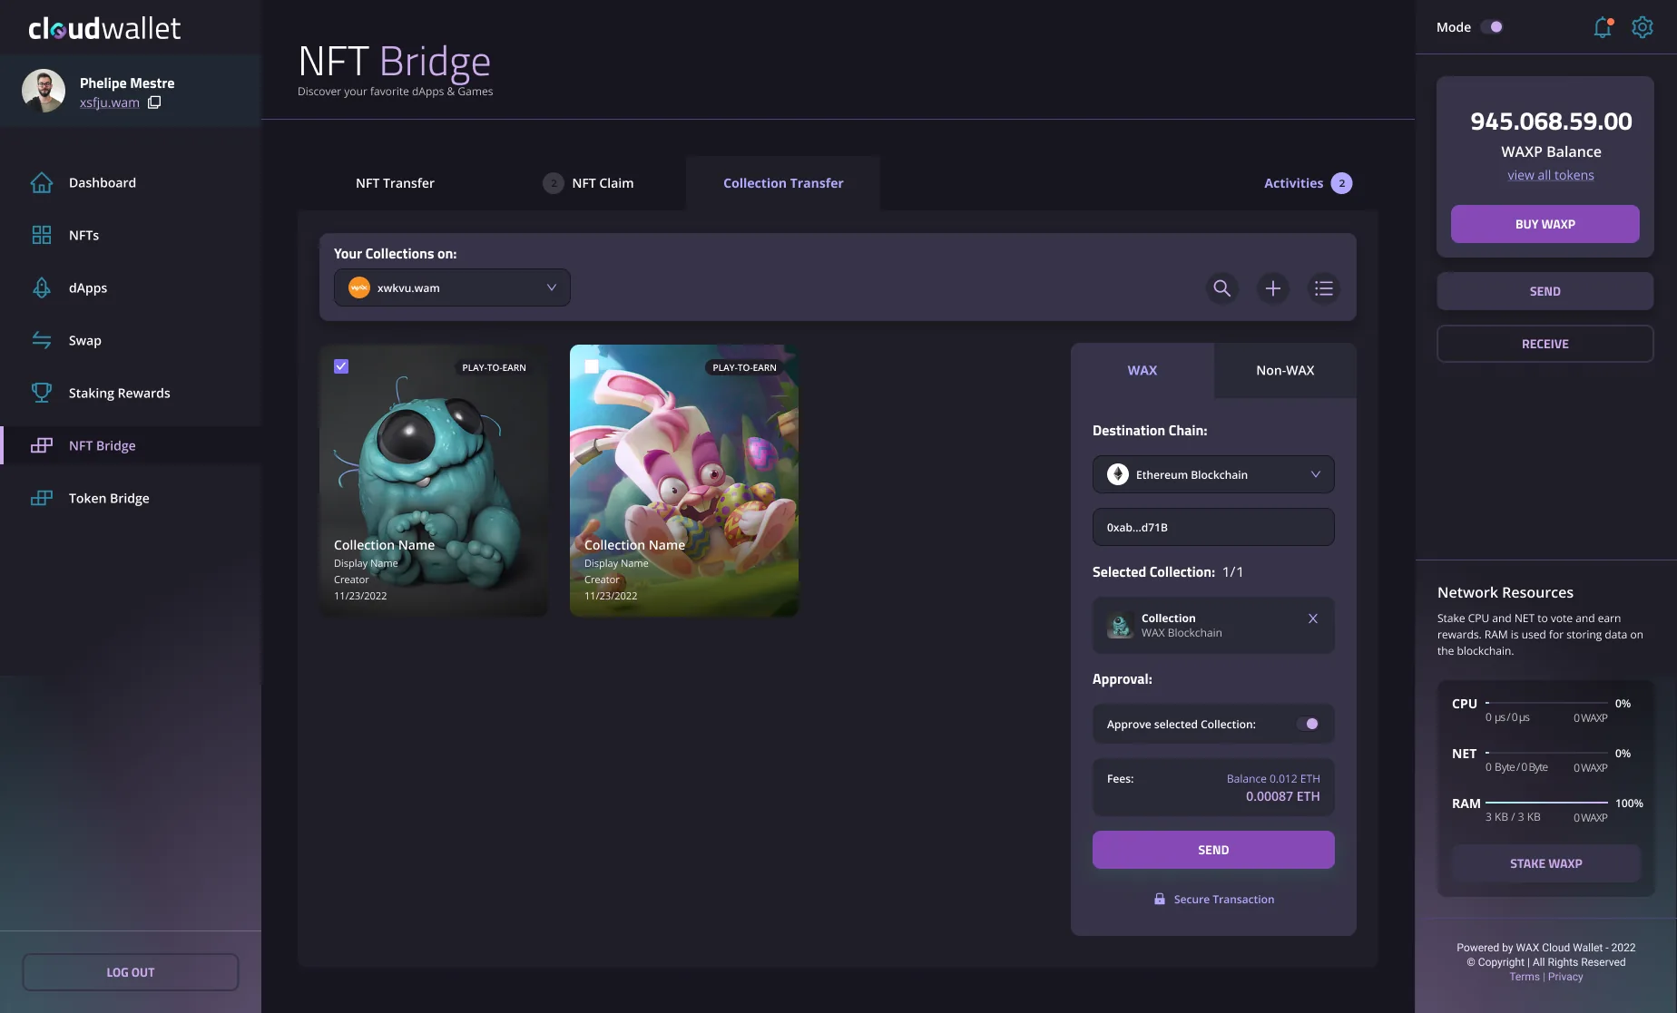Screen dimensions: 1677x1013
Task: Switch to list view icon
Action: [x=1324, y=288]
